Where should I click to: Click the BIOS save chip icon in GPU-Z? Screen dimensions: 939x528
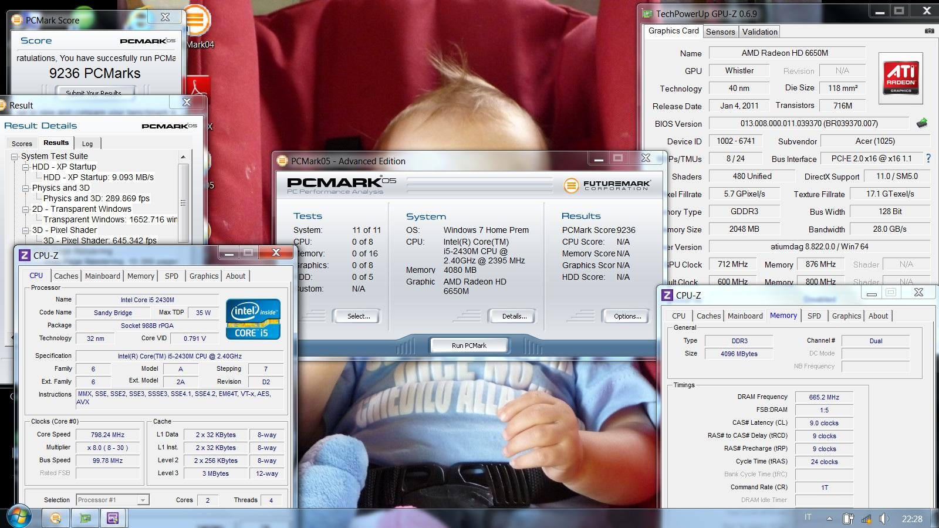[x=922, y=123]
